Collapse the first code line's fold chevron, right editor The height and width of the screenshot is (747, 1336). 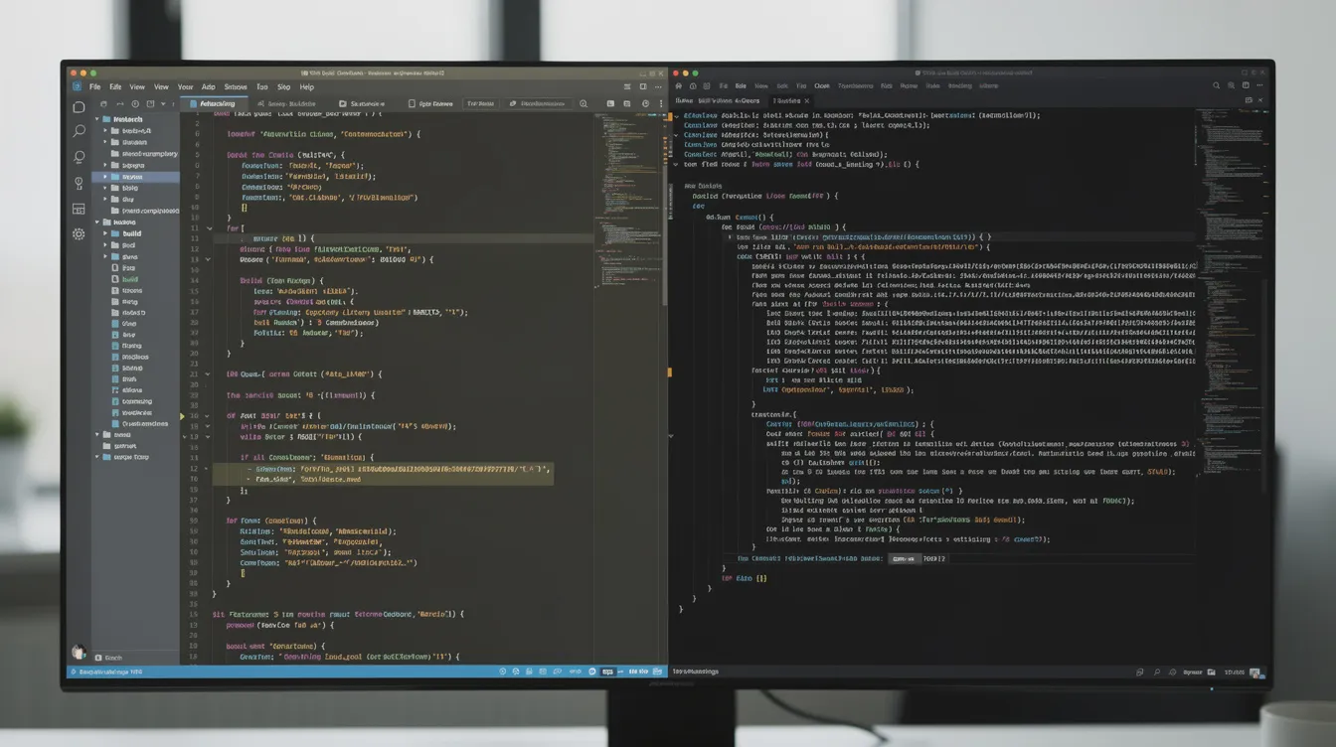click(677, 116)
